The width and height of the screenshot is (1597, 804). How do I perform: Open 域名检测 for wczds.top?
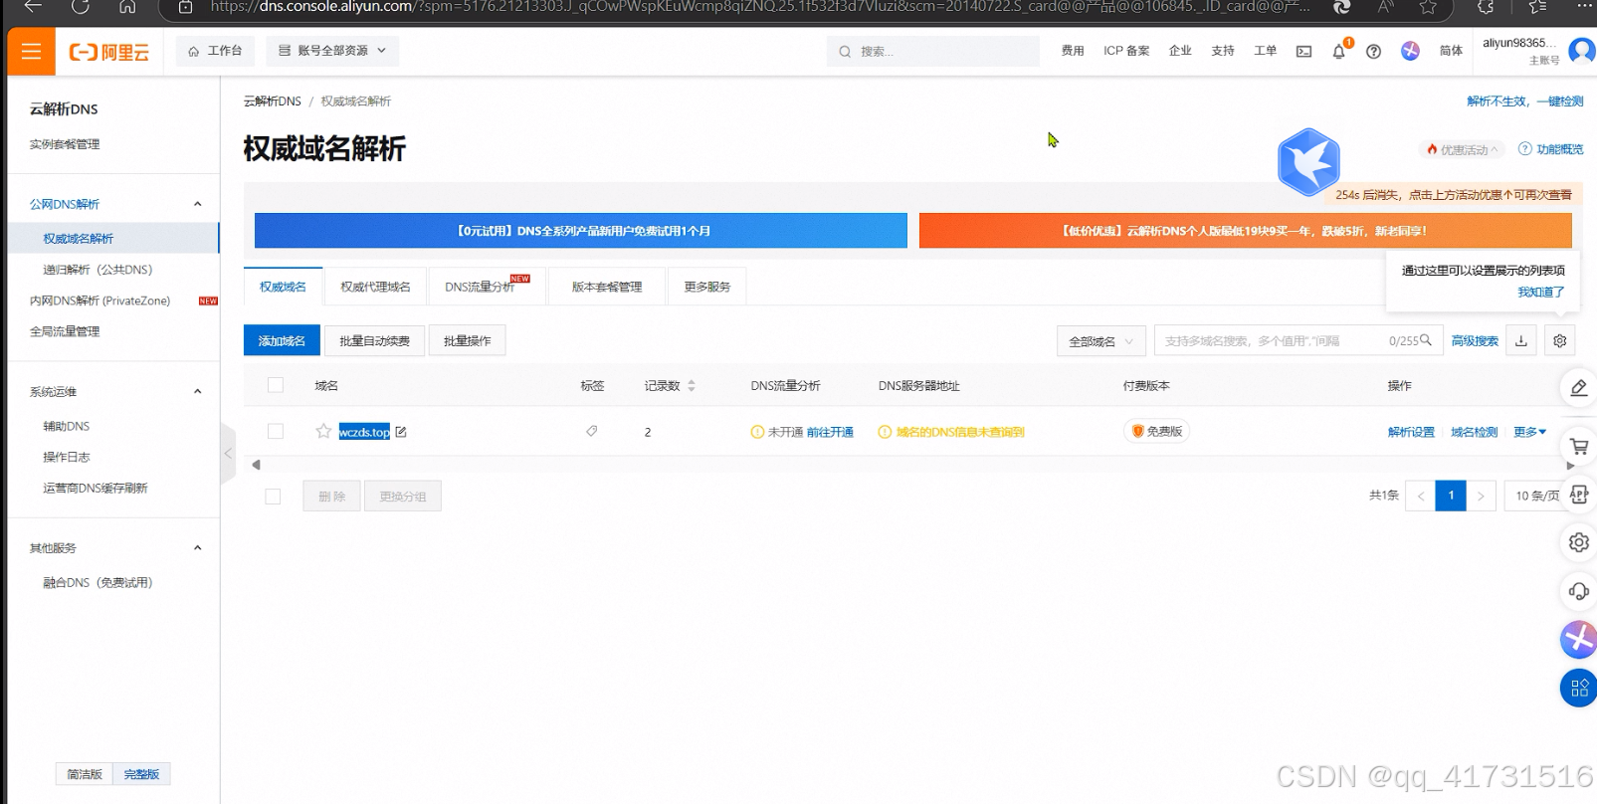[x=1474, y=432]
